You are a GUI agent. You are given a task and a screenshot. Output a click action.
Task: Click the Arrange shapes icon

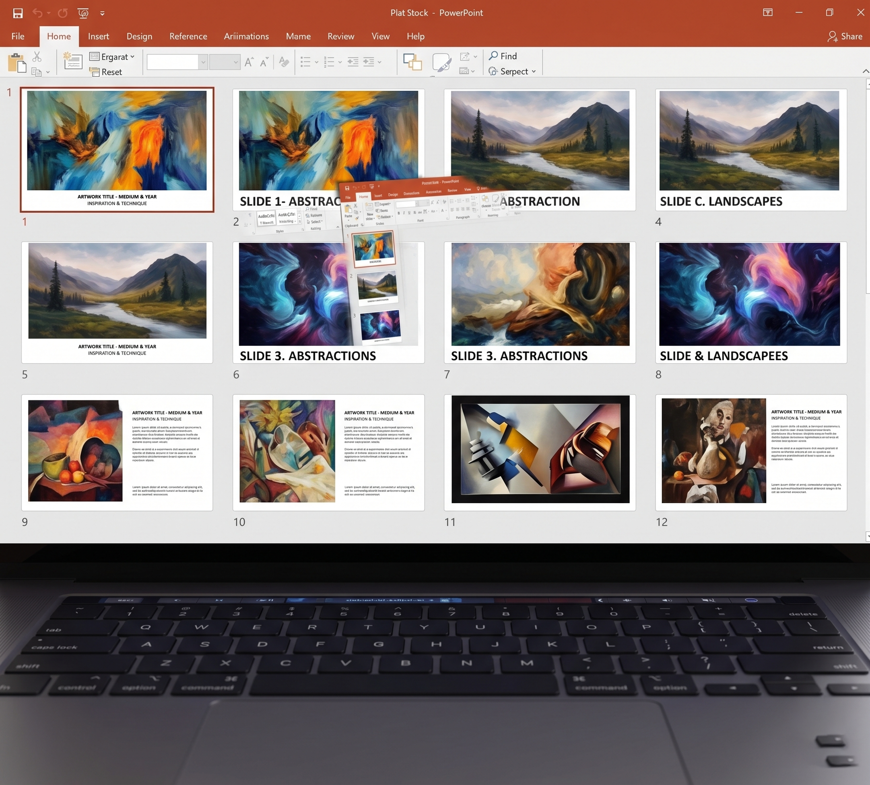pyautogui.click(x=412, y=62)
